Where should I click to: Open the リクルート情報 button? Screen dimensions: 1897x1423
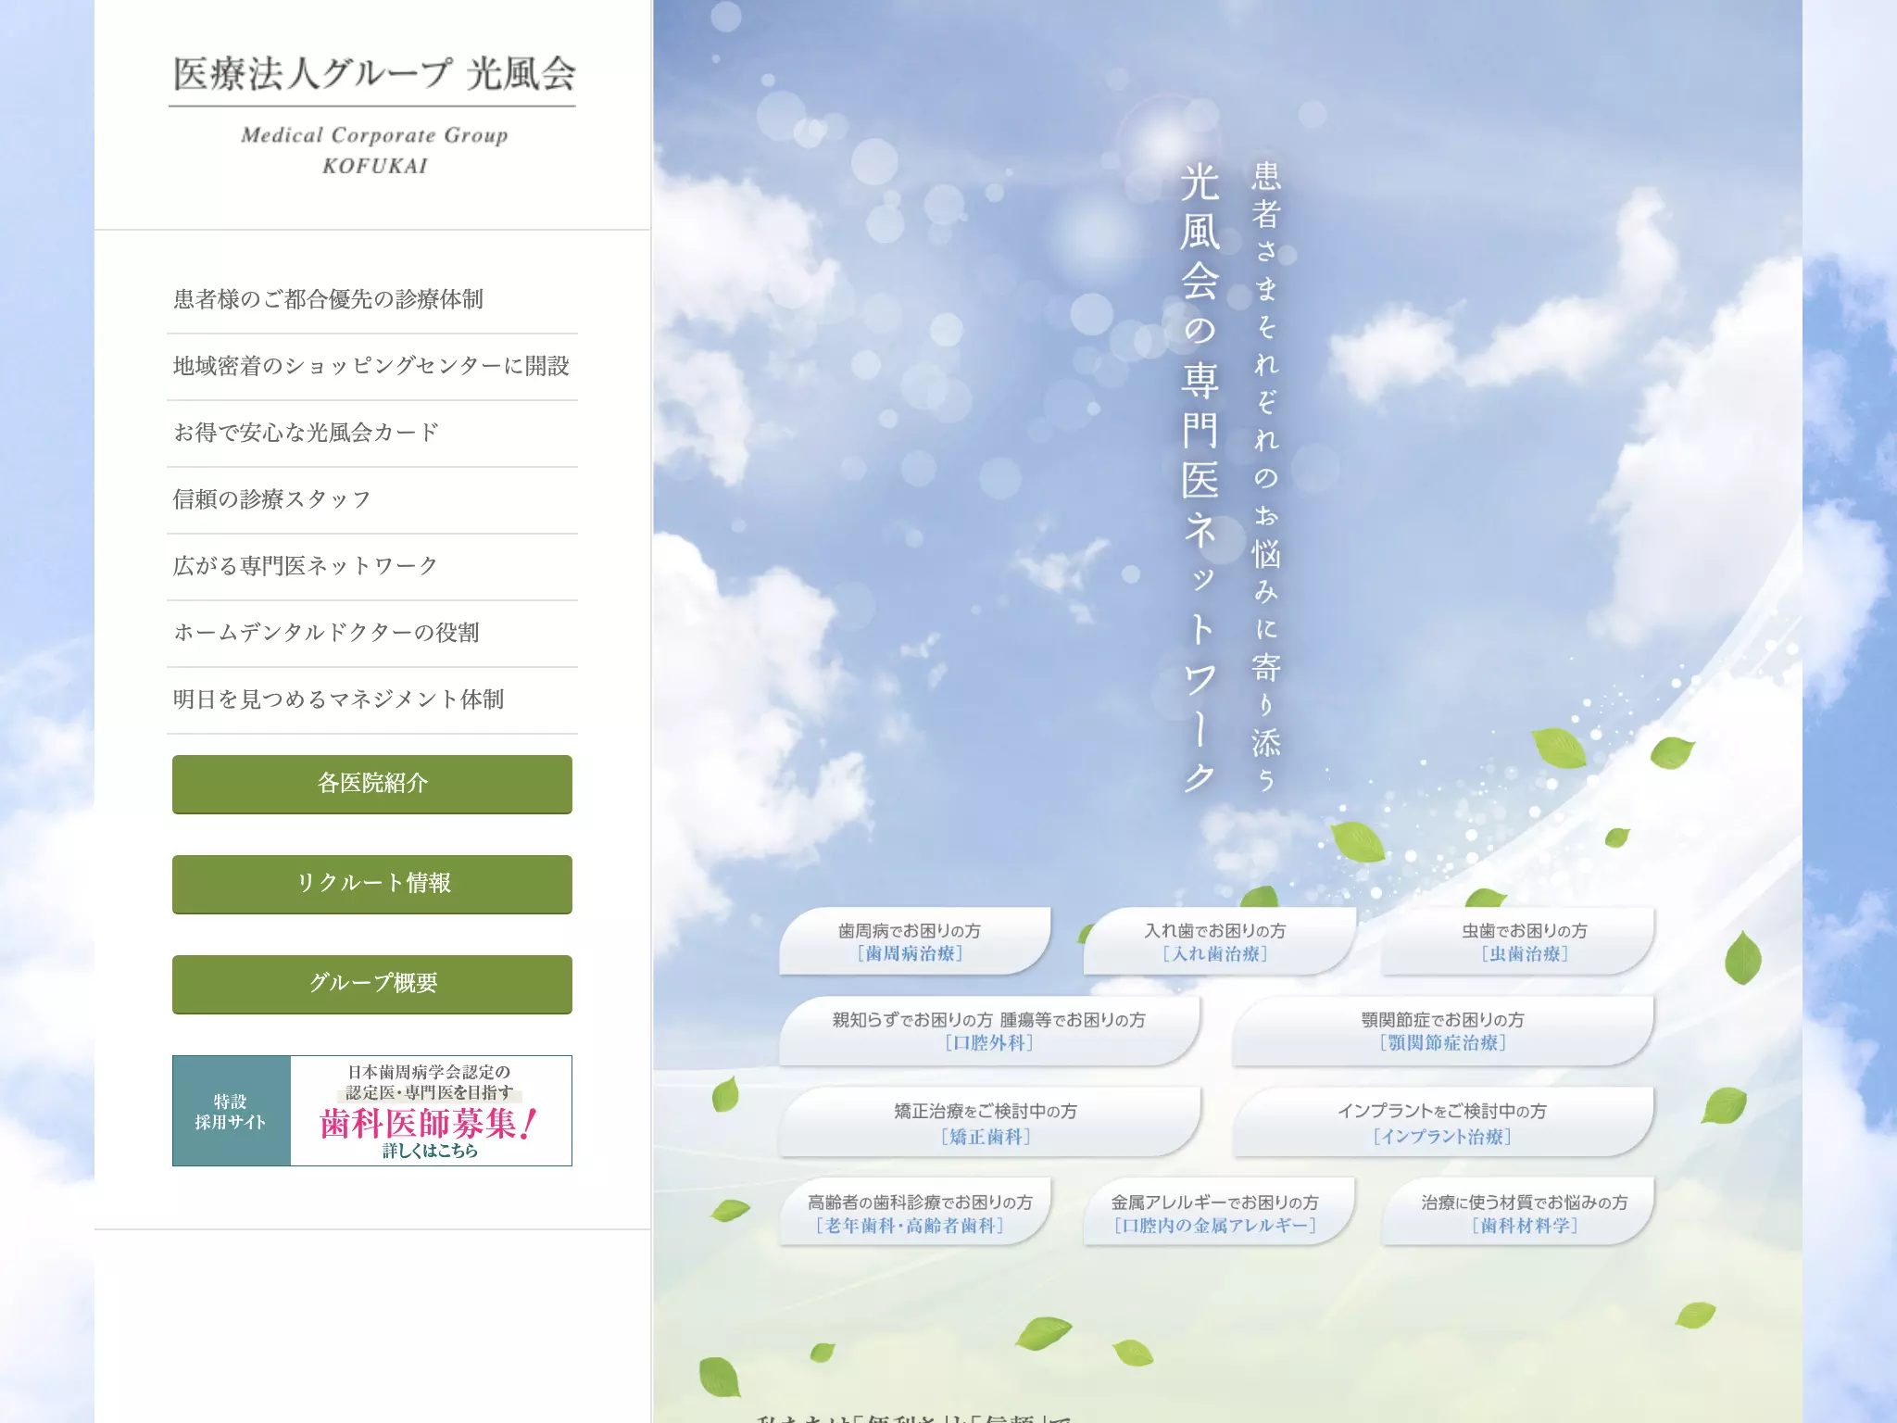click(372, 884)
